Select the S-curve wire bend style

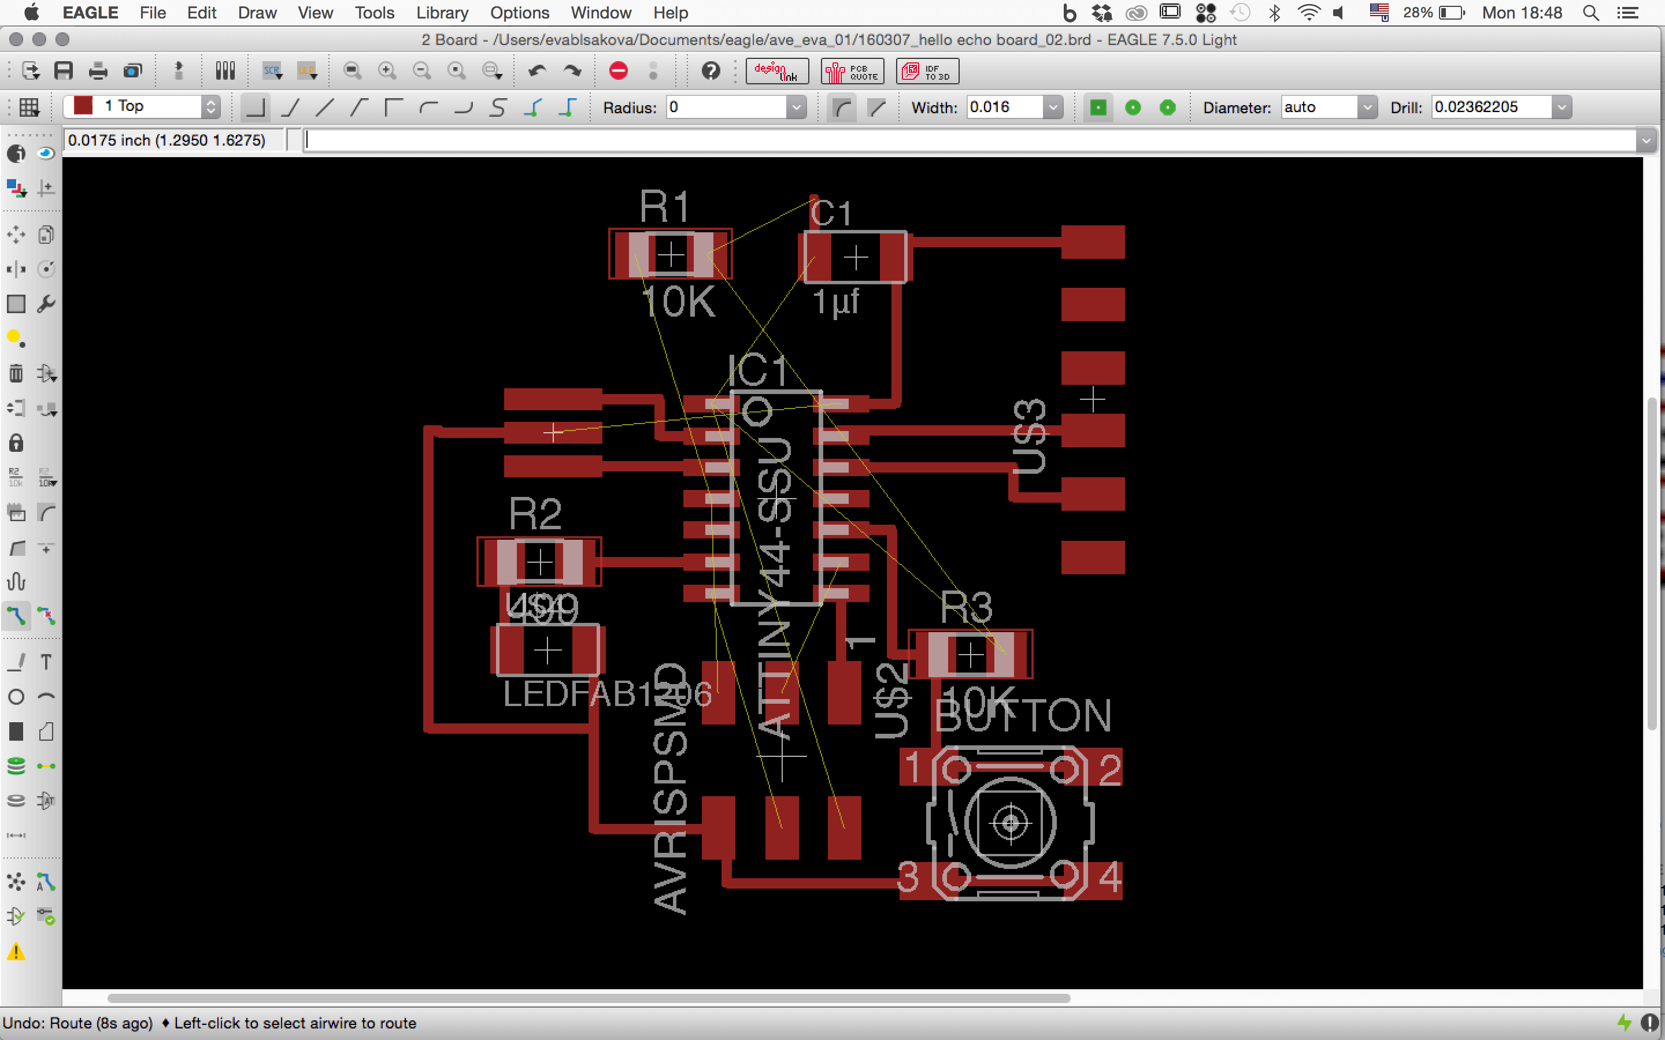(498, 107)
